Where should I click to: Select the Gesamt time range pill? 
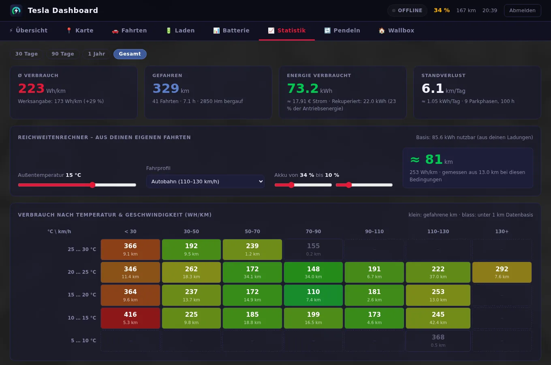(130, 54)
